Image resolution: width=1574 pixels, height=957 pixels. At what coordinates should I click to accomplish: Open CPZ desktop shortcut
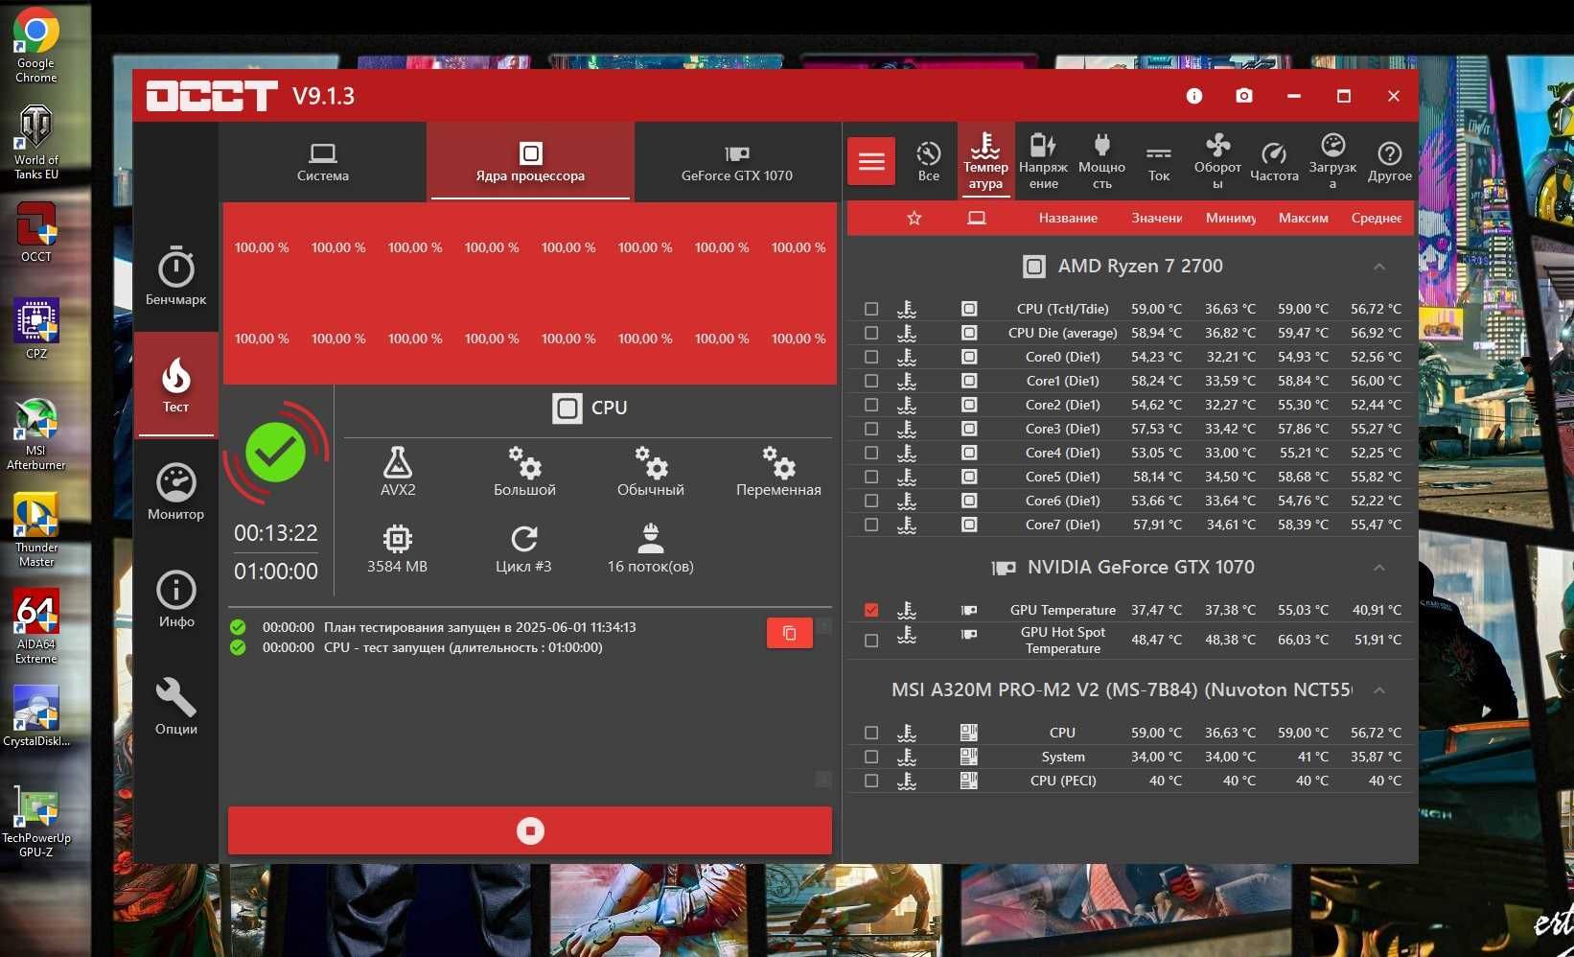[36, 328]
